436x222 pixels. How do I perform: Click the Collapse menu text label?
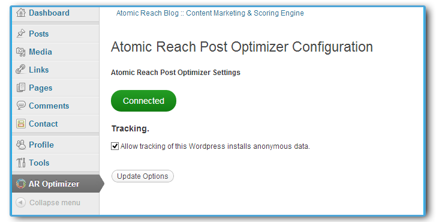[x=55, y=203]
